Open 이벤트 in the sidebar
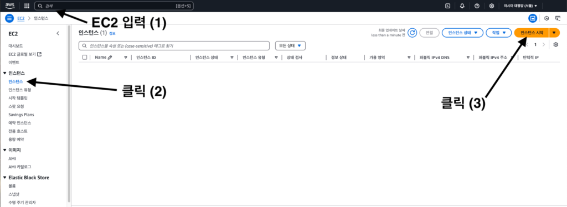This screenshot has height=207, width=567. click(14, 63)
